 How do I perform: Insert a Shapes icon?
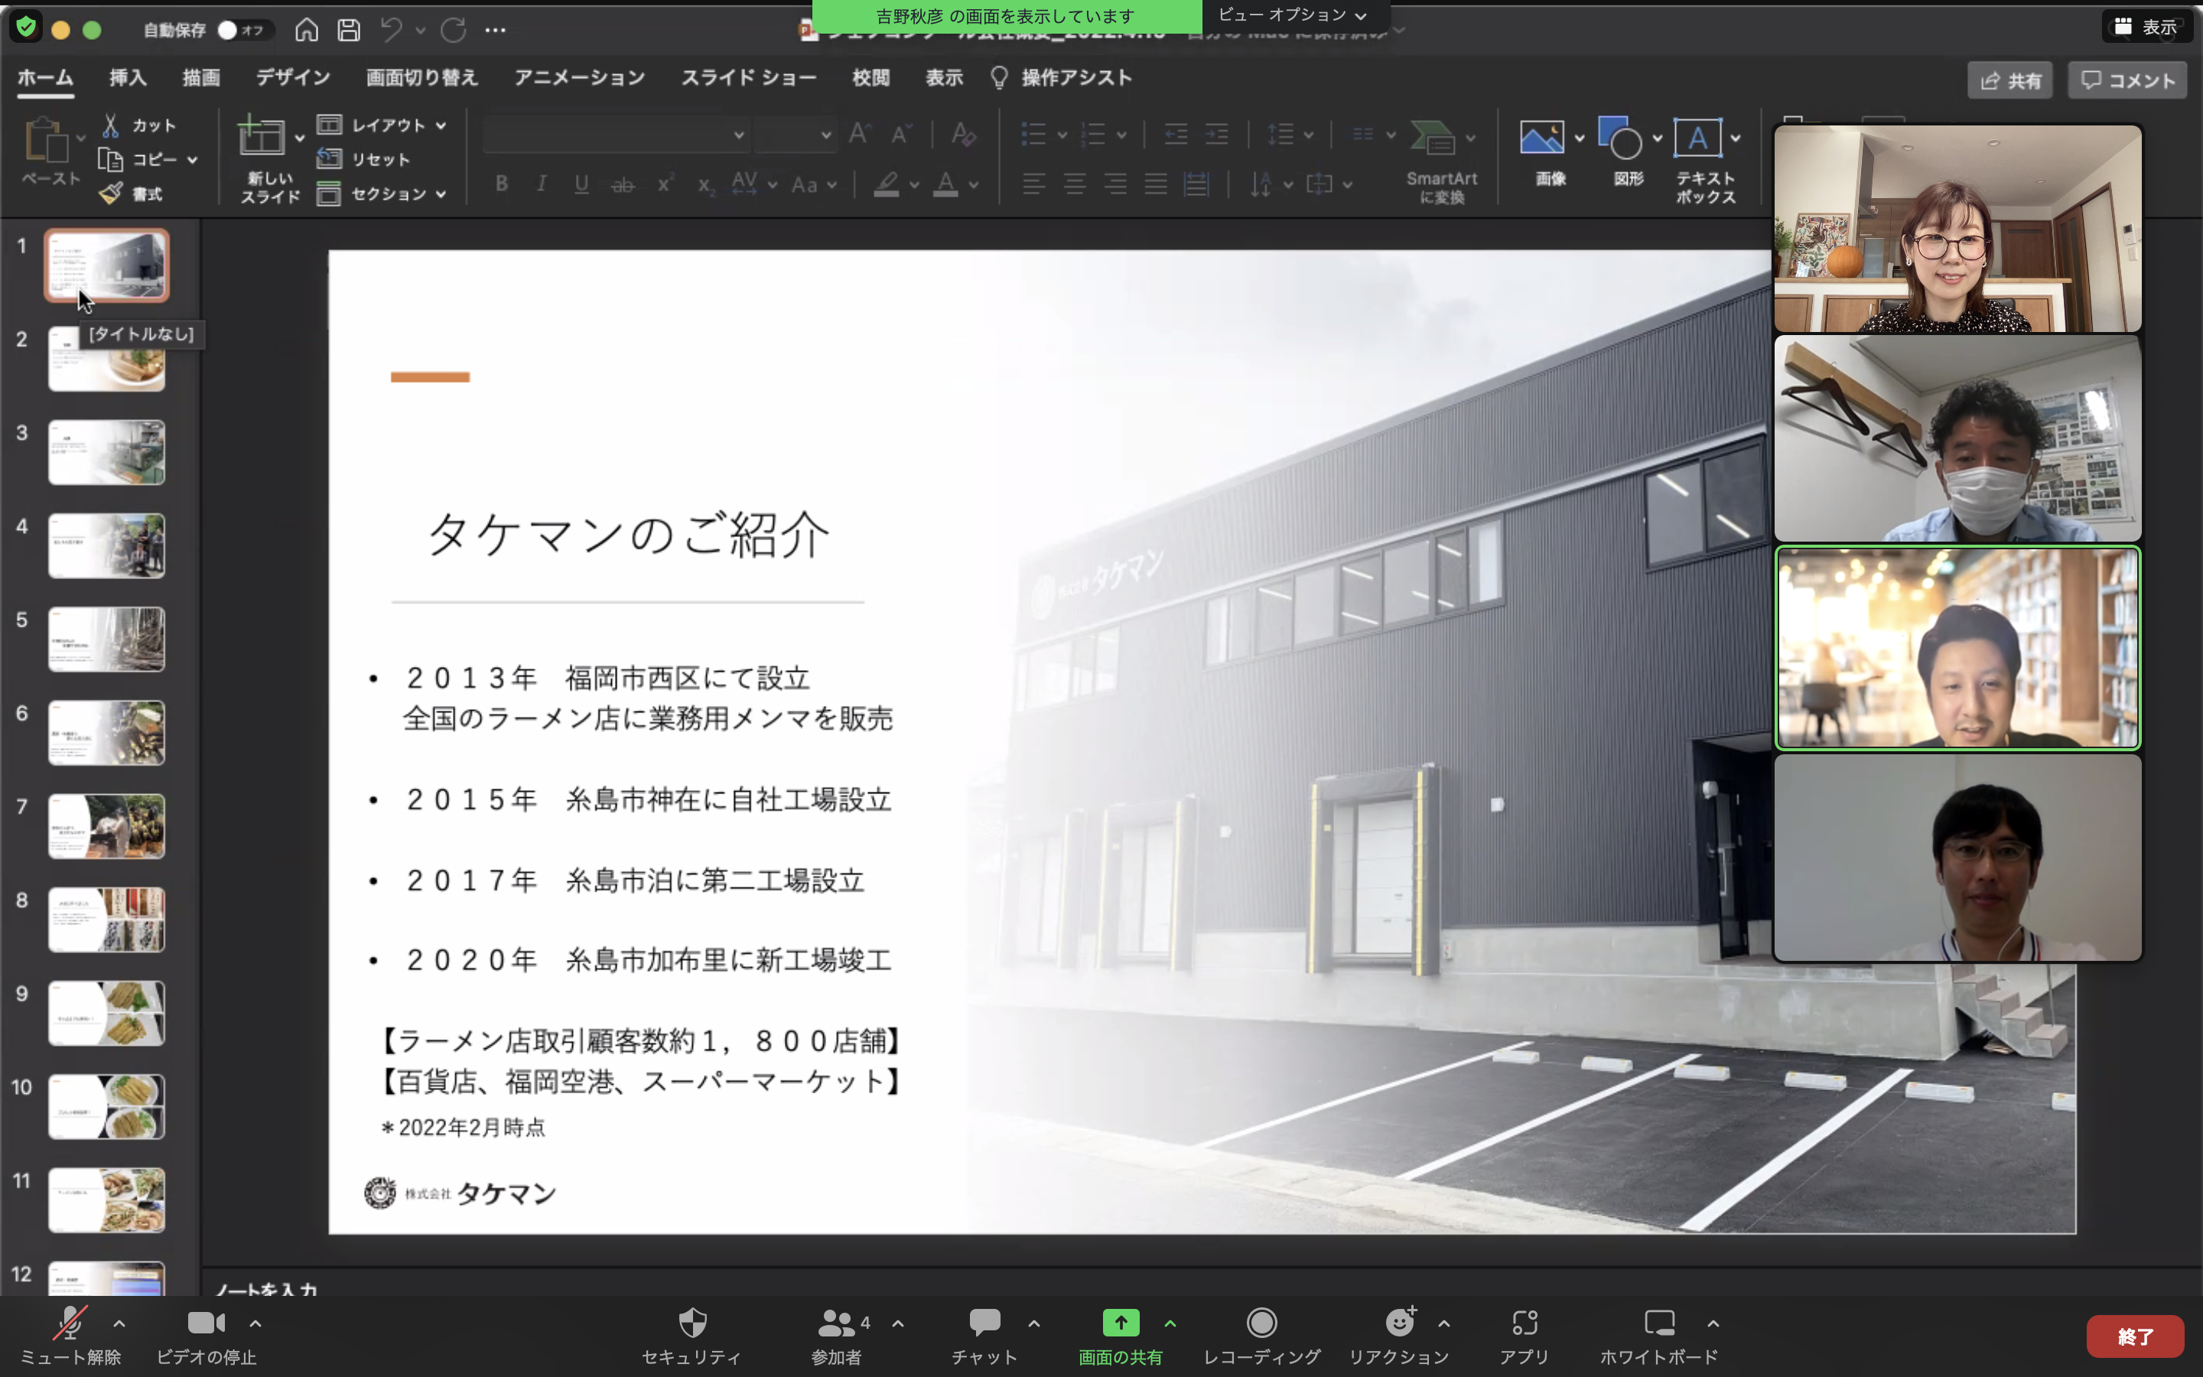tap(1619, 138)
